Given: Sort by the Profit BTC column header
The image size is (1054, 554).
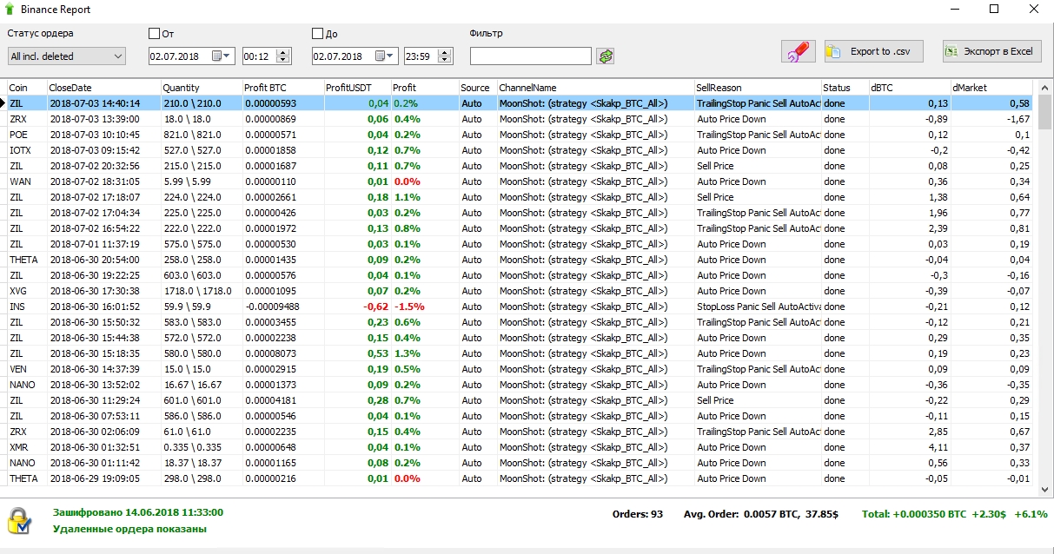Looking at the screenshot, I should 282,88.
